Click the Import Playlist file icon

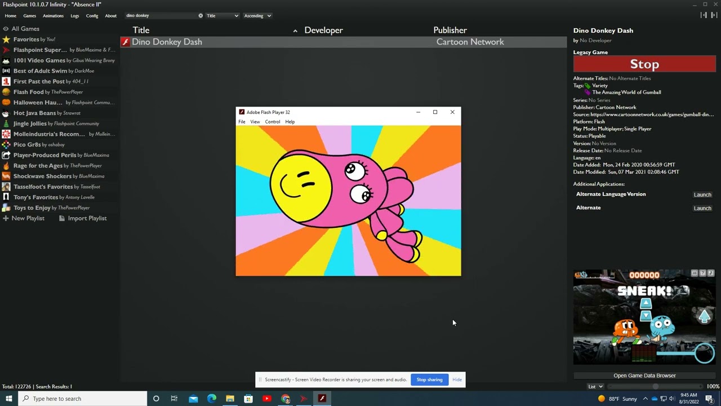pos(62,218)
